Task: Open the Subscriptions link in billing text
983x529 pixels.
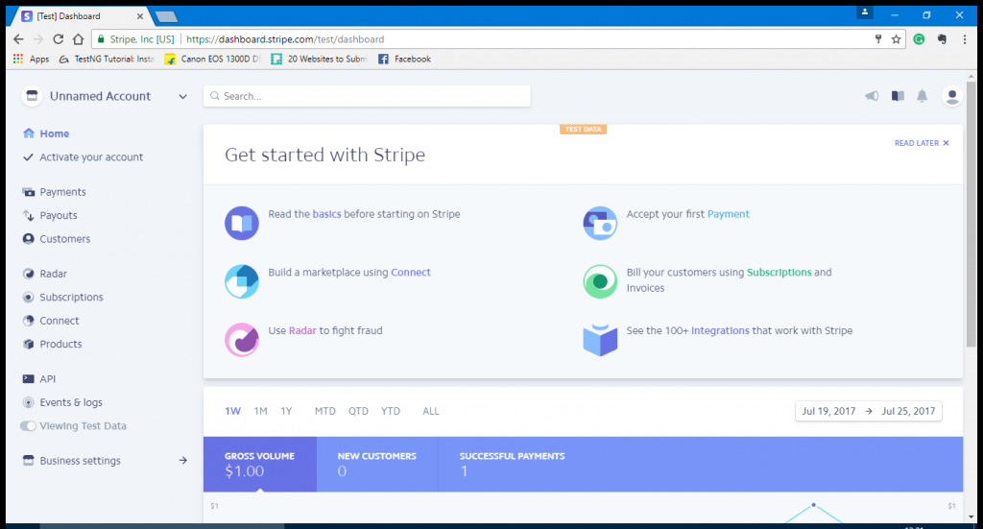Action: coord(779,273)
